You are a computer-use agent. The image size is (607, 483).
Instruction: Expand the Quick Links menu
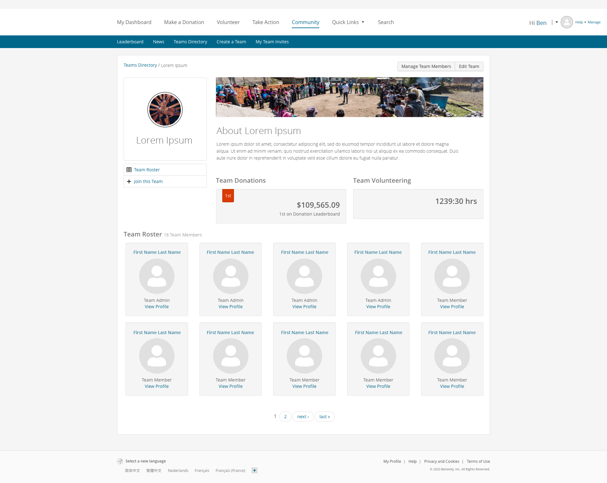pos(348,22)
